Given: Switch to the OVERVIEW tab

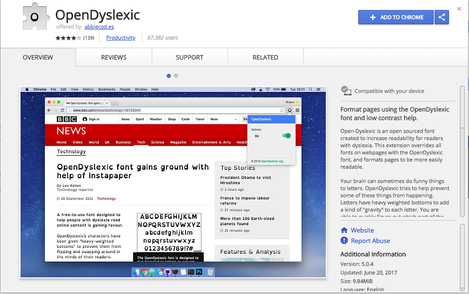Looking at the screenshot, I should [38, 57].
